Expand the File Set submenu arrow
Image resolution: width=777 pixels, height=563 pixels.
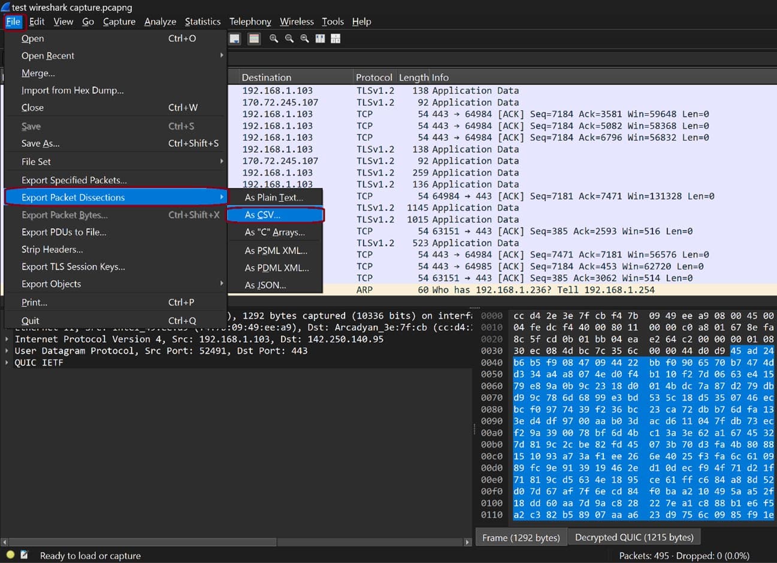(x=222, y=161)
